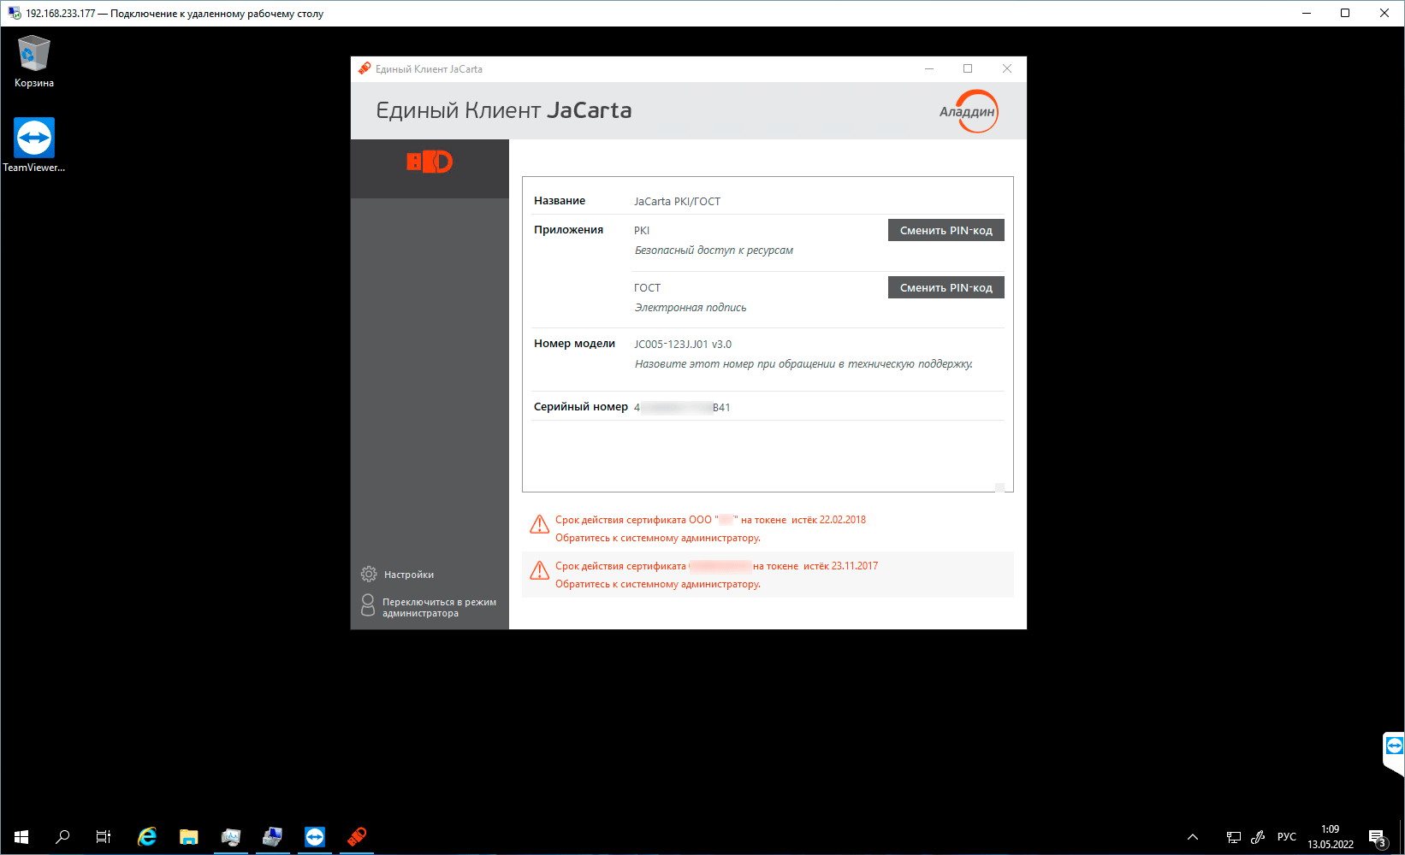Image resolution: width=1405 pixels, height=855 pixels.
Task: Minimize the Remote Desktop connection window
Action: point(1307,13)
